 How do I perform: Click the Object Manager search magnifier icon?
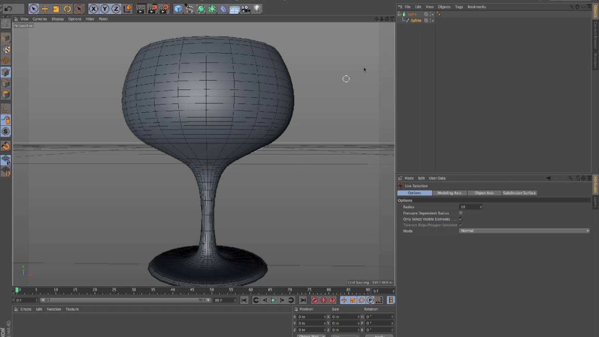(x=571, y=7)
